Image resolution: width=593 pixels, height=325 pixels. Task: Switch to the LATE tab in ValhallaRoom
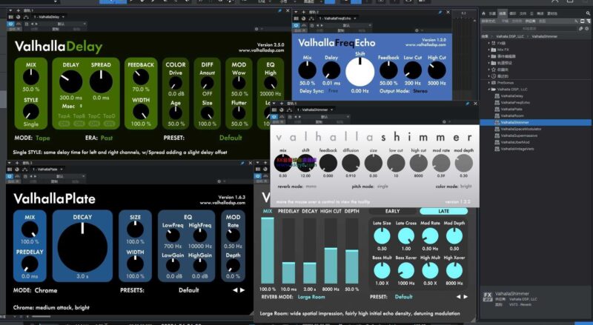point(443,211)
